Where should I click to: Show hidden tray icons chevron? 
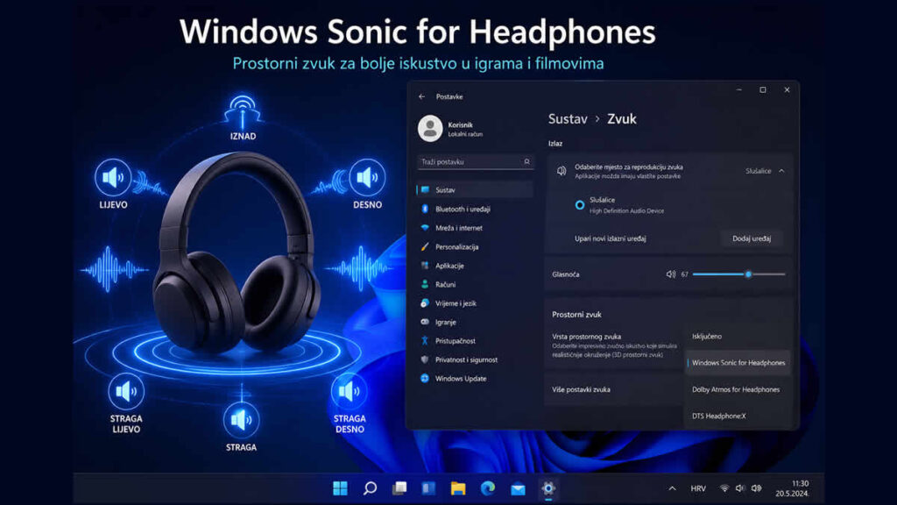tap(672, 488)
